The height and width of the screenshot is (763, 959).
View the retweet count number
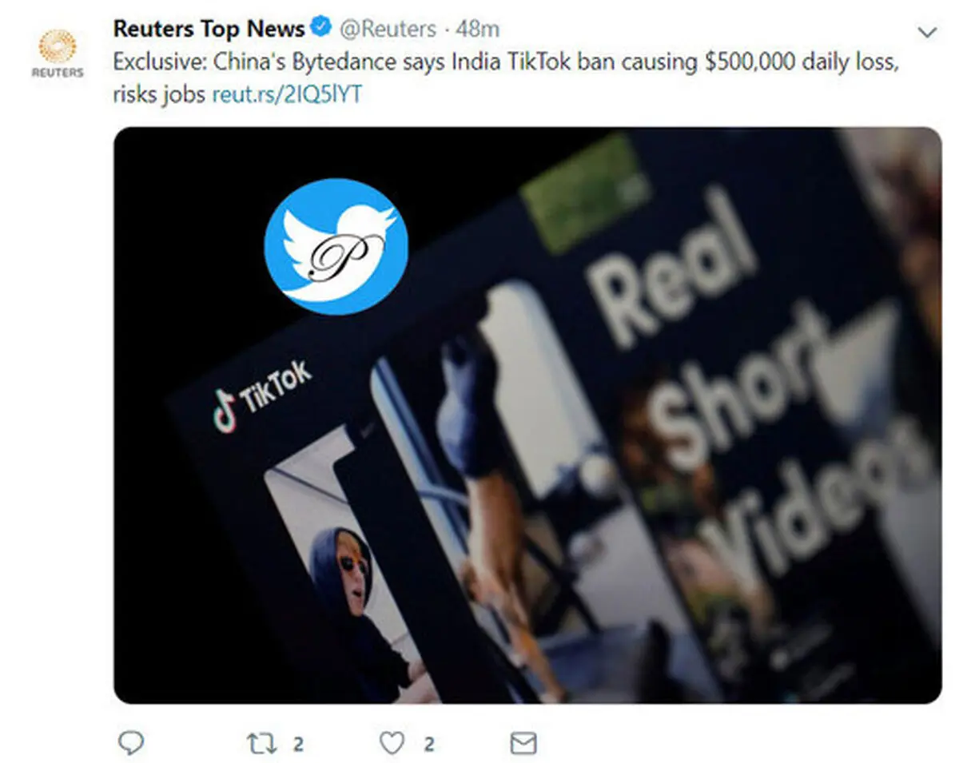tap(298, 745)
